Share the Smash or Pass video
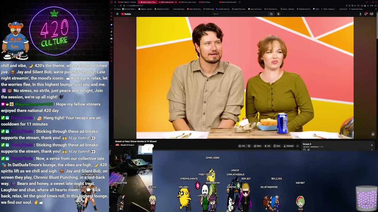The height and width of the screenshot is (212, 378). coord(257,146)
